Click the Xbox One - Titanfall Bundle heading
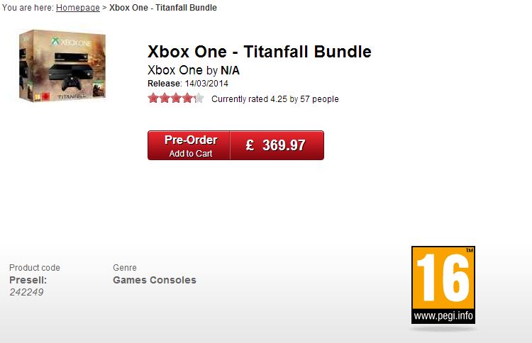Screen dimensions: 532x343 tap(259, 52)
